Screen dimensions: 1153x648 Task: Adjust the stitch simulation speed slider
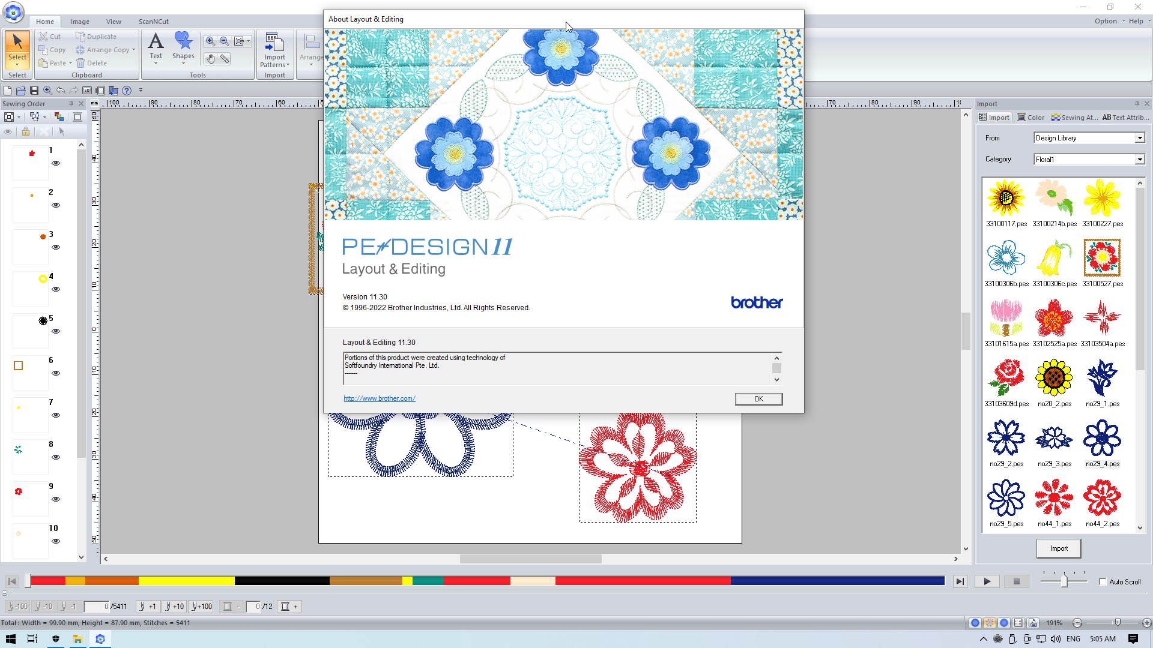coord(1064,581)
